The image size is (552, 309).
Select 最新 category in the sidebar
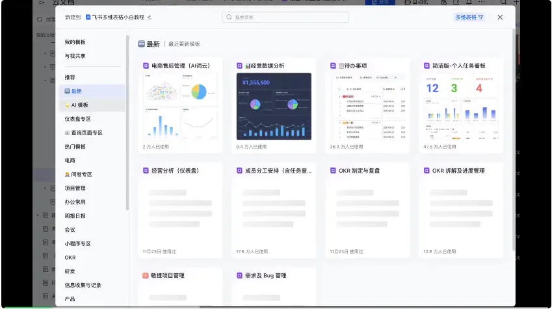point(92,91)
